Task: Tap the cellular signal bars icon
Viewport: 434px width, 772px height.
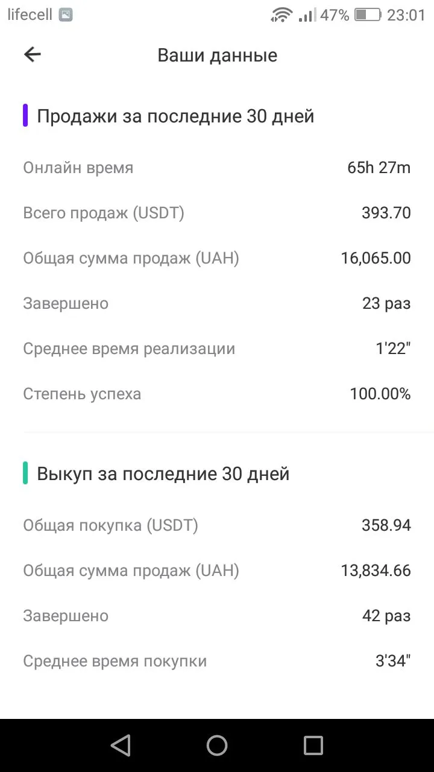Action: click(x=306, y=14)
